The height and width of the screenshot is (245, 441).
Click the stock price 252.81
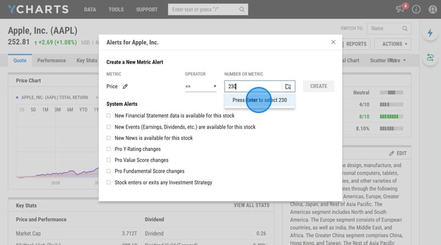pyautogui.click(x=18, y=42)
